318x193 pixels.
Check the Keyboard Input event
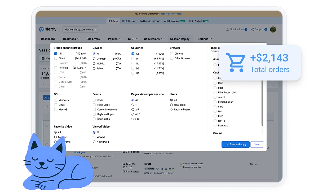coord(94,114)
